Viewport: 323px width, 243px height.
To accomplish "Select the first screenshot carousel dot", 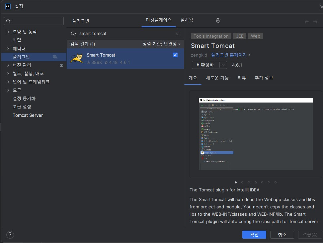I will (236, 182).
